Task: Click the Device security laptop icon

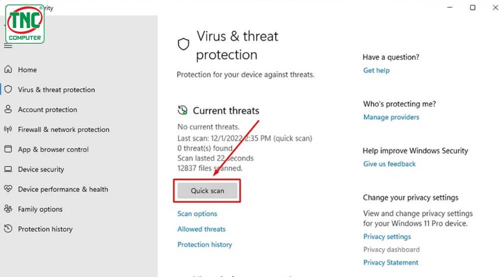Action: [x=8, y=169]
